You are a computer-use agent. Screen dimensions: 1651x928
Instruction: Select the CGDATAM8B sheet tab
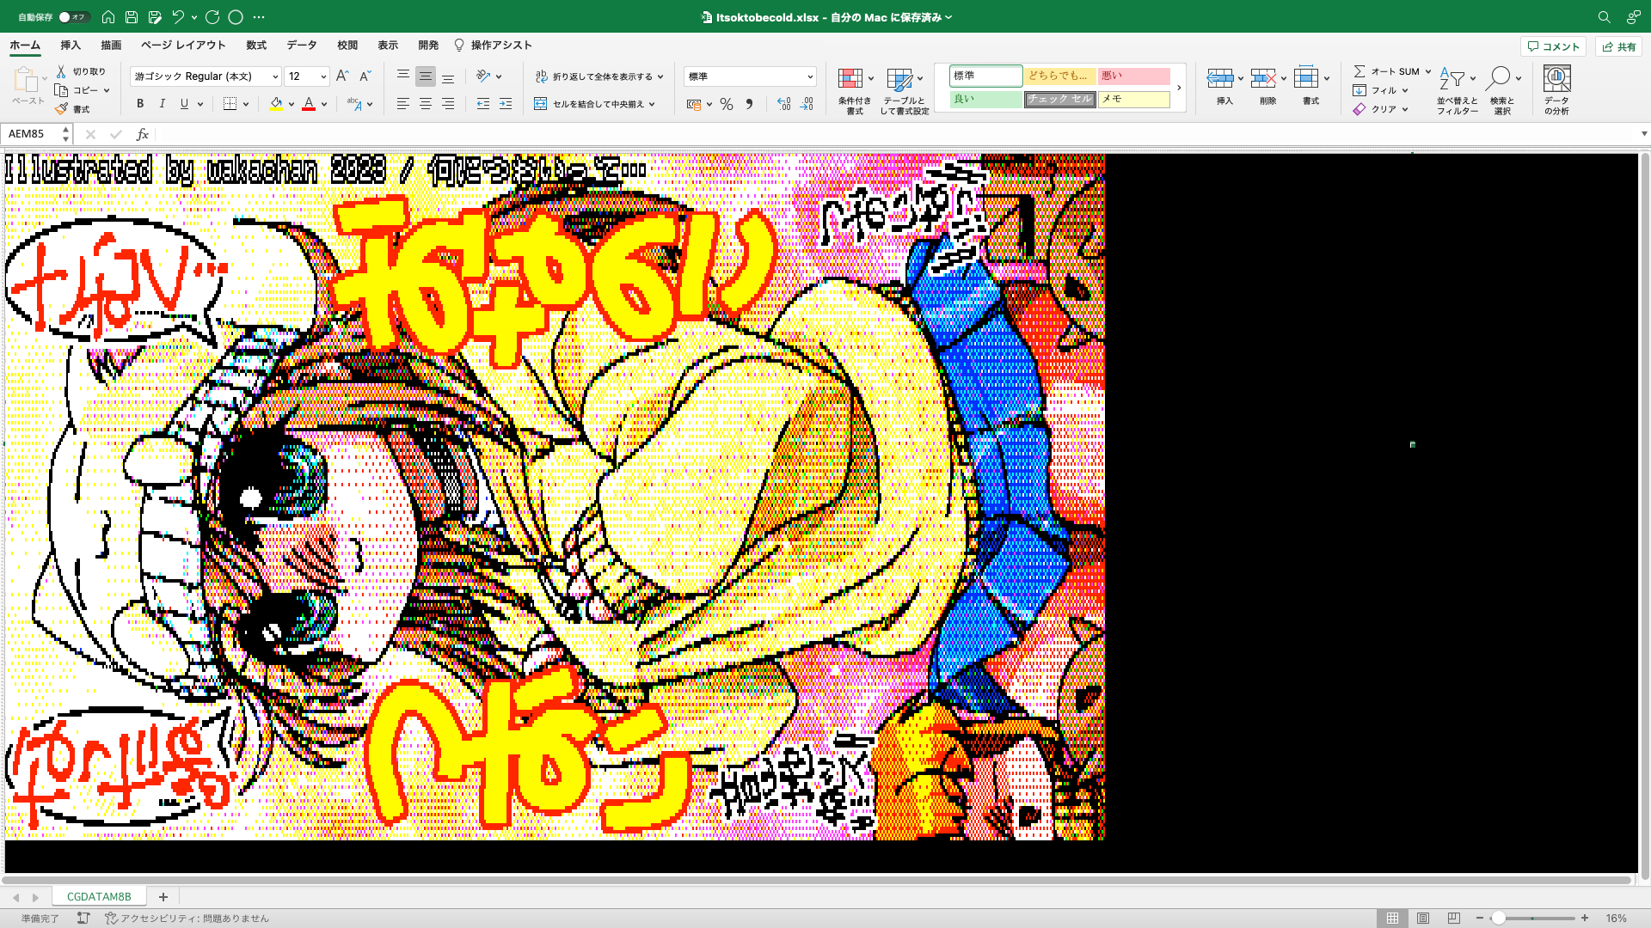tap(99, 896)
